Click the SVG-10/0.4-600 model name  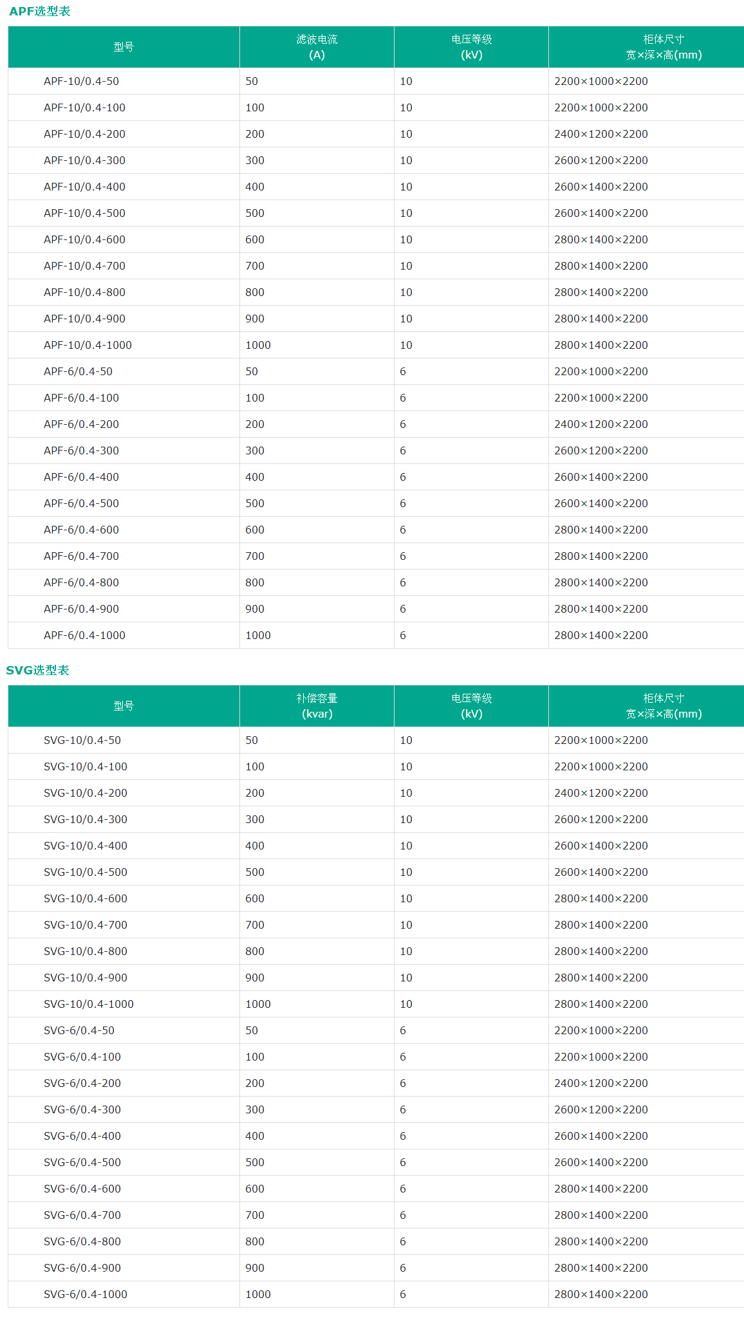click(86, 898)
